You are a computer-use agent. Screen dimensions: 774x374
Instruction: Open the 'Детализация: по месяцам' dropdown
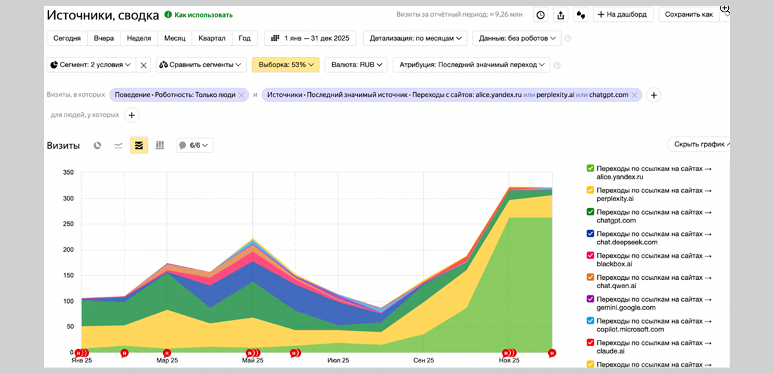[415, 39]
